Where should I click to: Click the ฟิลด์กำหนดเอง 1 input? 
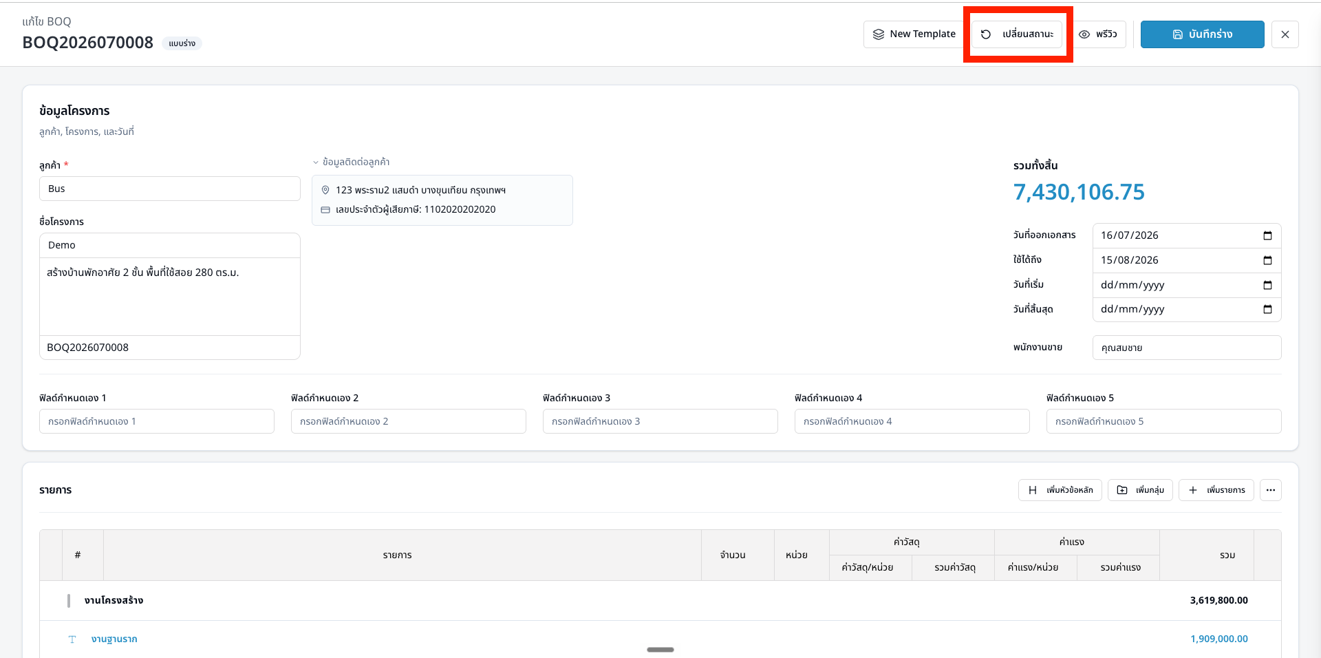pos(157,421)
